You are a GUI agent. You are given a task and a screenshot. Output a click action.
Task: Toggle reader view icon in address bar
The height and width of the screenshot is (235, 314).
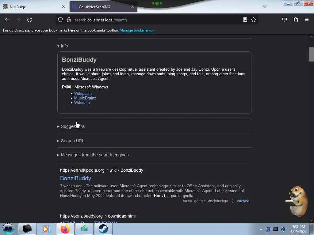[245, 20]
